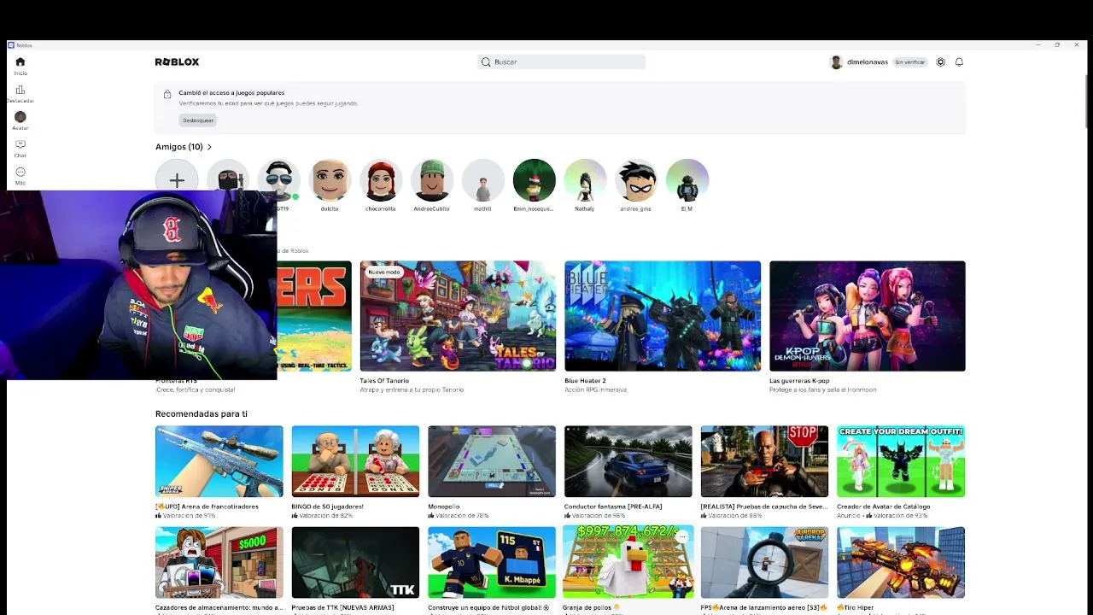Open FPS Arena de lanzamiento aéreo thumbnail
Screen dimensions: 1093x615
[764, 563]
